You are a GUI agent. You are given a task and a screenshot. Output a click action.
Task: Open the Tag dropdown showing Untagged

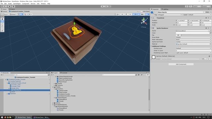(x=170, y=15)
